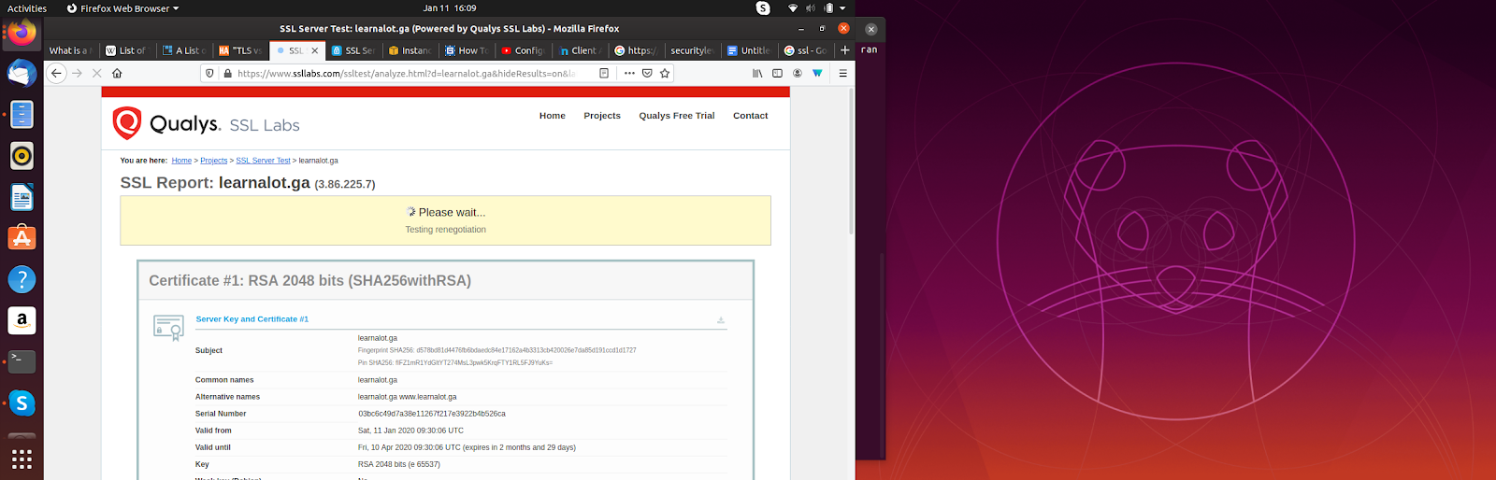Download server certificate #1 icon
The height and width of the screenshot is (480, 1496).
721,320
